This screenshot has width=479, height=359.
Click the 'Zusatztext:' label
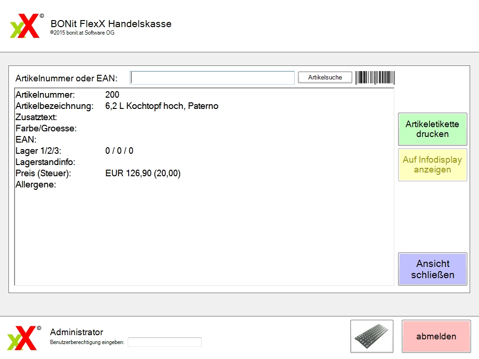tap(36, 117)
